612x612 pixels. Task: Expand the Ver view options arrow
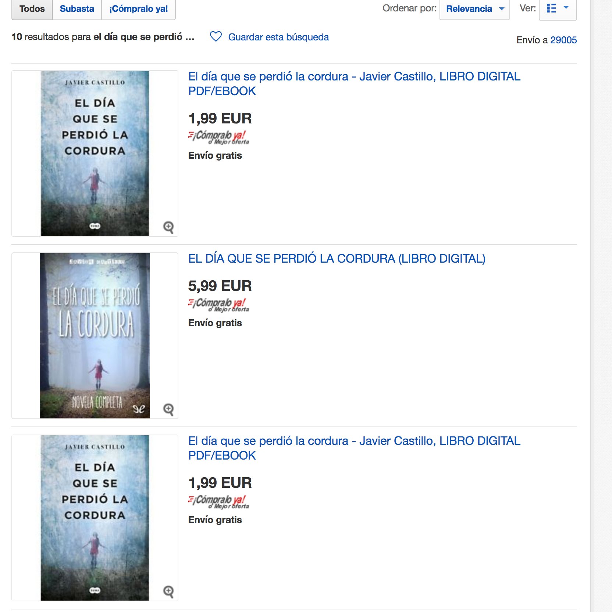566,7
